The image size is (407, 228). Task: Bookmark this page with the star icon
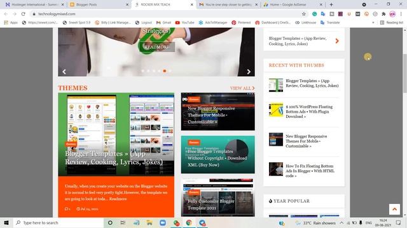coord(304,14)
